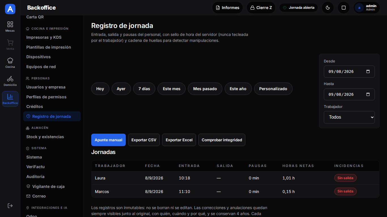The image size is (387, 217).
Task: Click the Cierre Z button
Action: (x=261, y=8)
